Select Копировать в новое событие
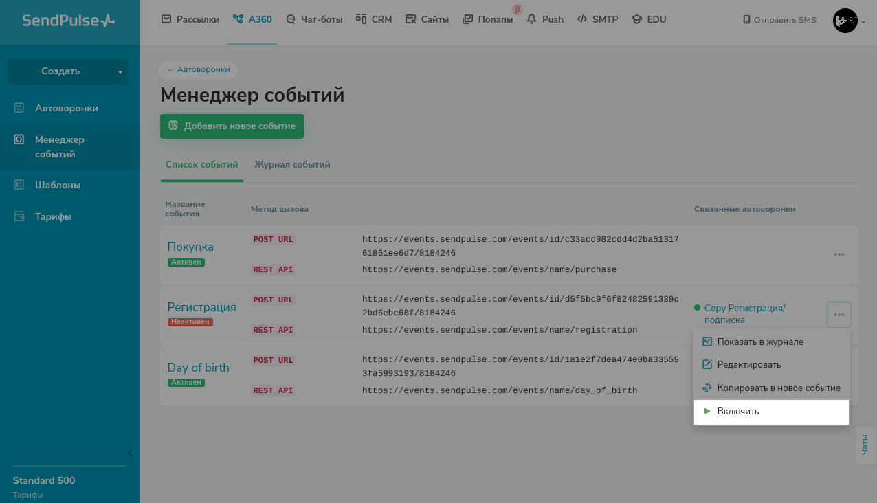This screenshot has width=877, height=503. tap(778, 388)
